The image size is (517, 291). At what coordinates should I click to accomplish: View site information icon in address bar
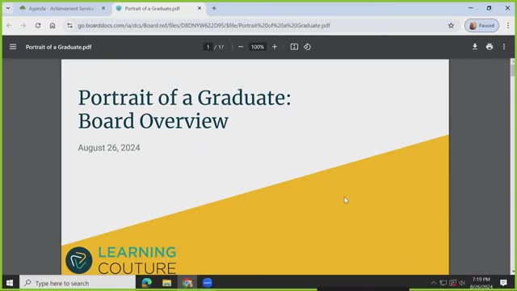(69, 25)
